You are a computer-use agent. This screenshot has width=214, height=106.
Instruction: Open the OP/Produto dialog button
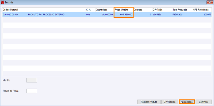pyautogui.click(x=170, y=102)
